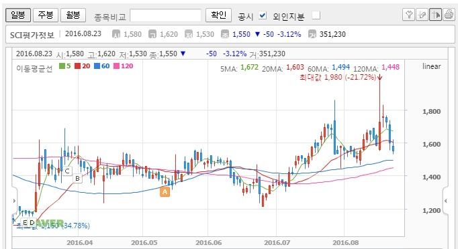Click the SCI평가정보 stock name
The height and width of the screenshot is (249, 458).
32,35
